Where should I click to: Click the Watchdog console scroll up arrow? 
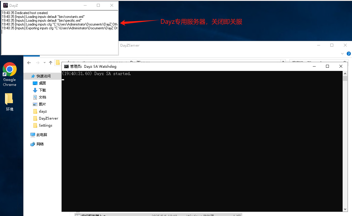click(x=345, y=73)
